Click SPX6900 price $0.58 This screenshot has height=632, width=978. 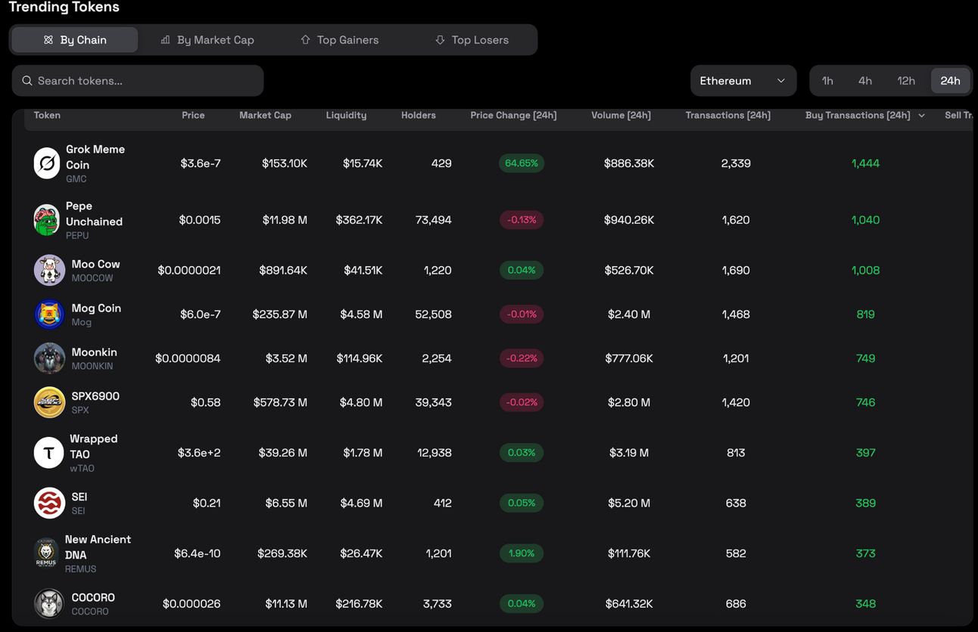(x=206, y=402)
